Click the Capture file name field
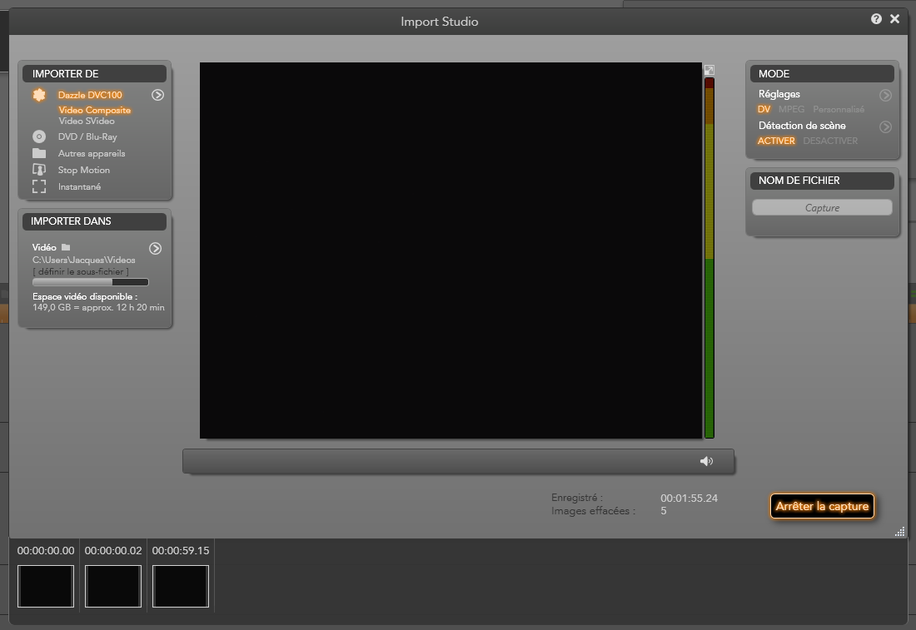This screenshot has width=916, height=630. coord(822,208)
